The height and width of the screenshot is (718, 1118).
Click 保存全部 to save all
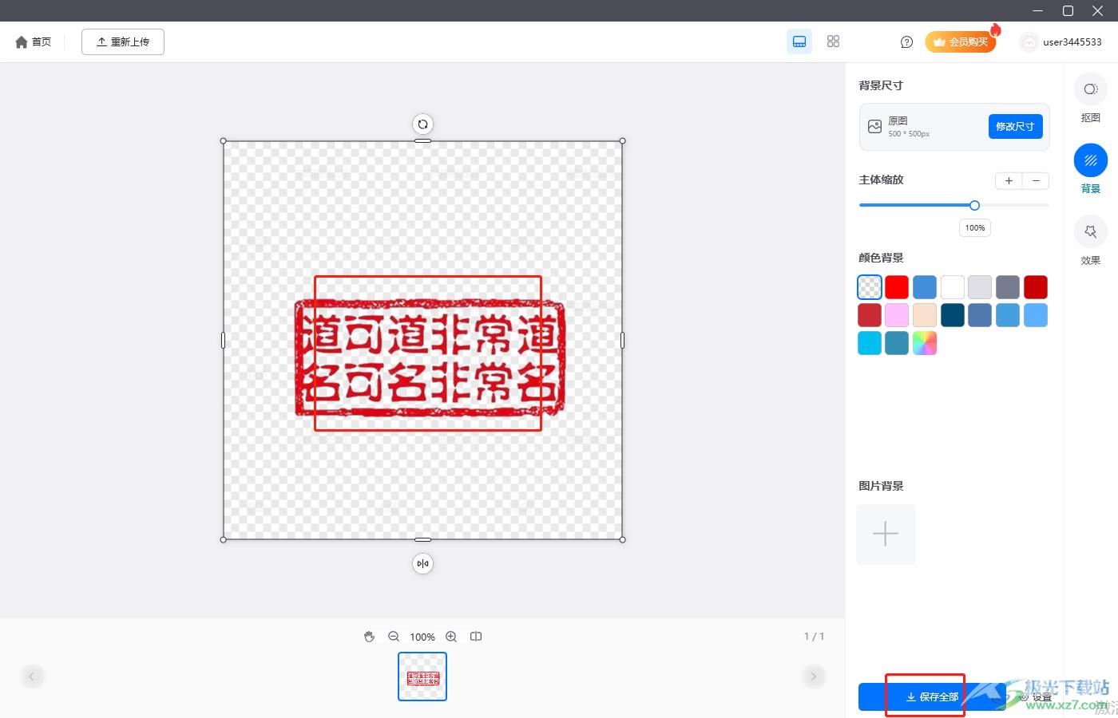pyautogui.click(x=931, y=696)
